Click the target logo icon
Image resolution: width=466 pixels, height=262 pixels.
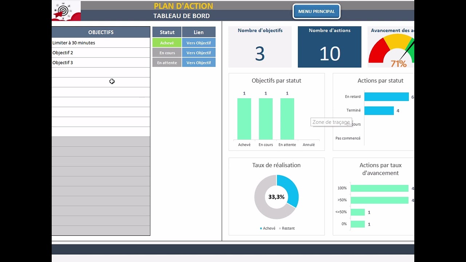pyautogui.click(x=66, y=11)
